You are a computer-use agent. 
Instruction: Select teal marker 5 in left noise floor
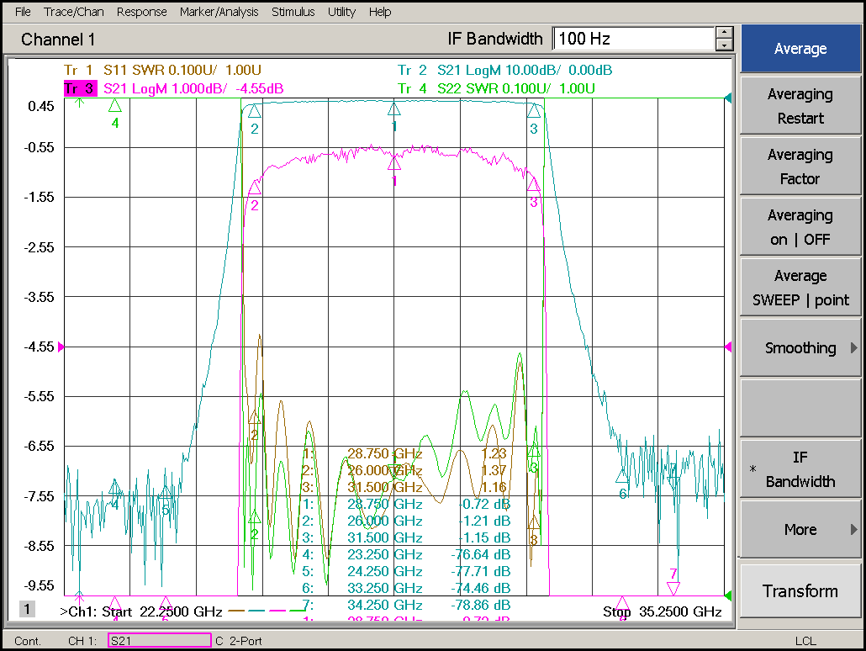[166, 494]
